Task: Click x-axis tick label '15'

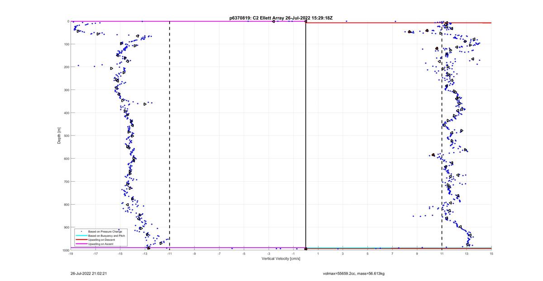Action: tap(491, 254)
